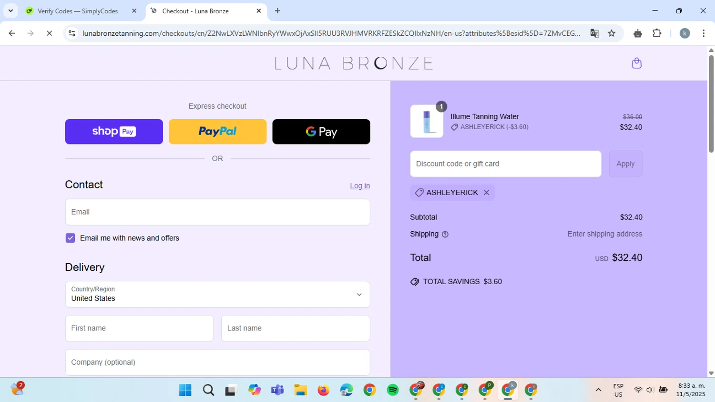Image resolution: width=715 pixels, height=402 pixels.
Task: Click the scrollbar down arrow
Action: click(x=711, y=373)
